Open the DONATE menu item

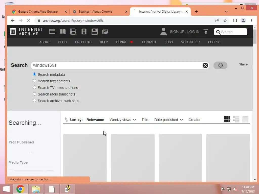124,42
